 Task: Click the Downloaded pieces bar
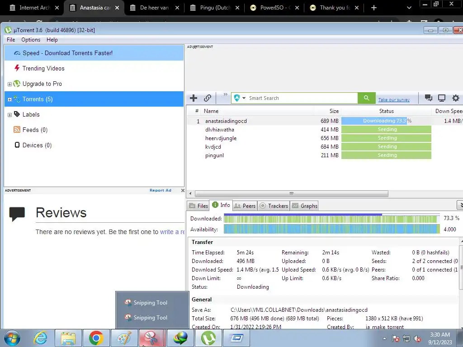coord(331,218)
